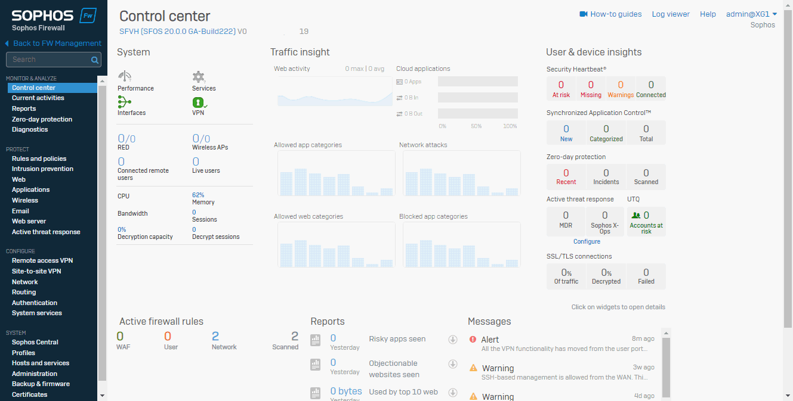Image resolution: width=793 pixels, height=401 pixels.
Task: Open the VPN padlock icon
Action: [199, 102]
